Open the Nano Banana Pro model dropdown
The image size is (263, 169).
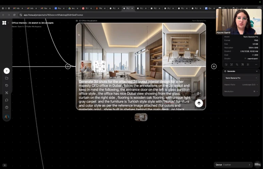(x=241, y=78)
